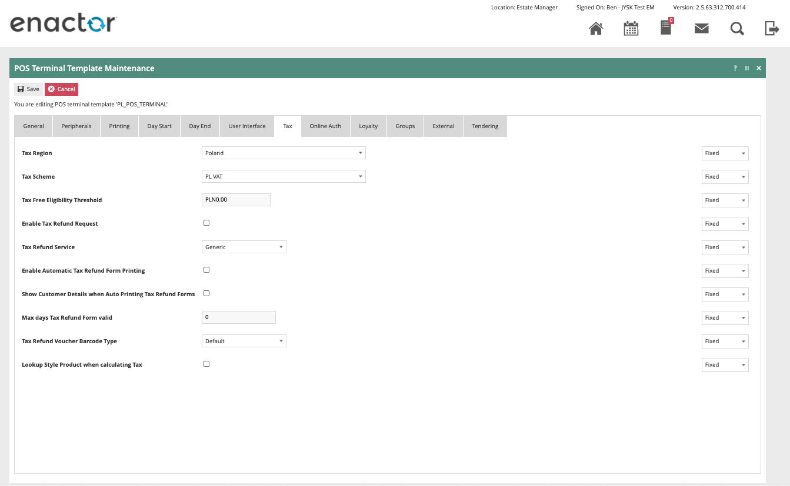Click the help question mark icon
Screen dimensions: 790x486
[x=735, y=68]
